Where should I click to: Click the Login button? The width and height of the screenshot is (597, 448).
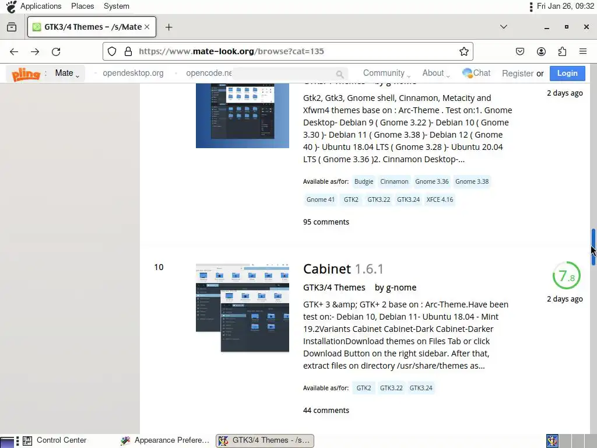567,73
